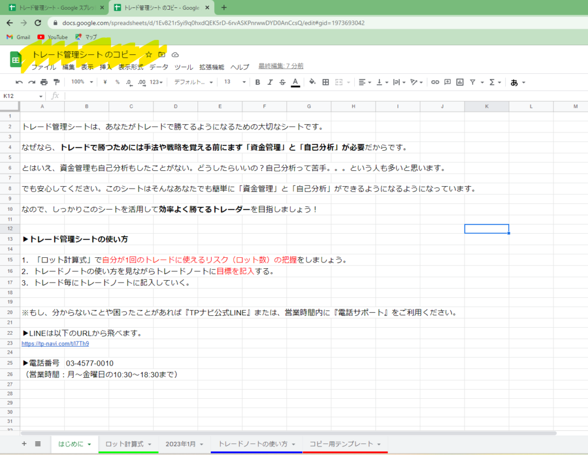The height and width of the screenshot is (455, 588).
Task: Toggle strikethrough formatting
Action: [x=282, y=83]
